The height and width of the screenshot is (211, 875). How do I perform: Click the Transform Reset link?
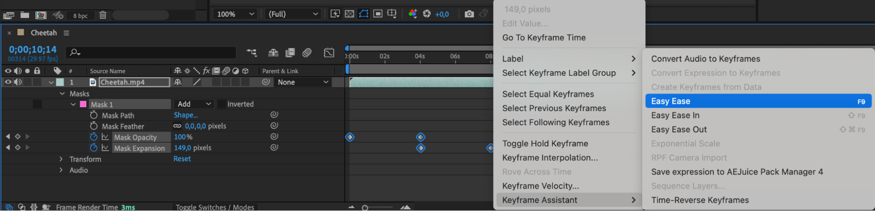[x=182, y=159]
